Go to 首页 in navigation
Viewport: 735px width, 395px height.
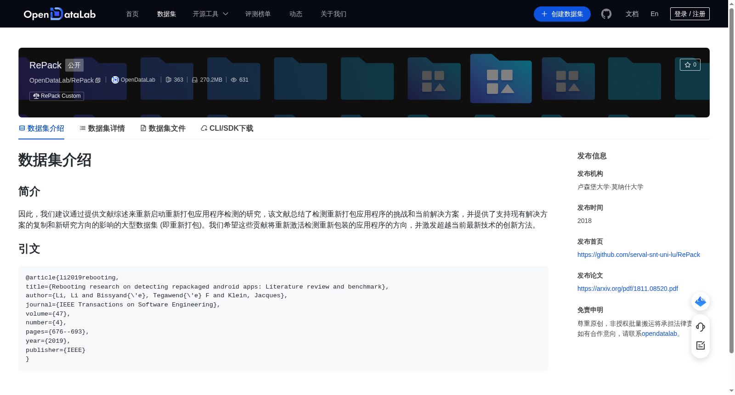pos(132,14)
